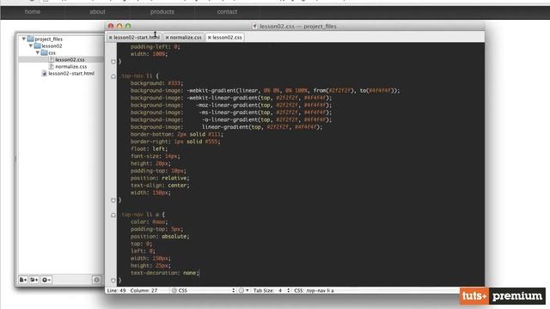Screen dimensions: 550x309
Task: Open the gear action menu in project drawer
Action: pyautogui.click(x=46, y=280)
